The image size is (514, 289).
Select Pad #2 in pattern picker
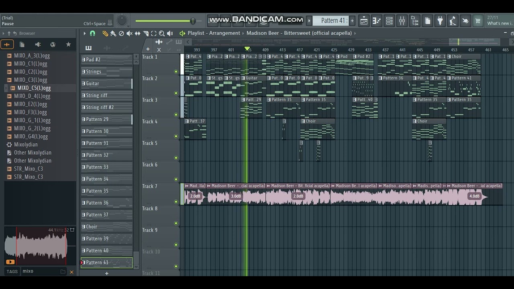(x=107, y=59)
